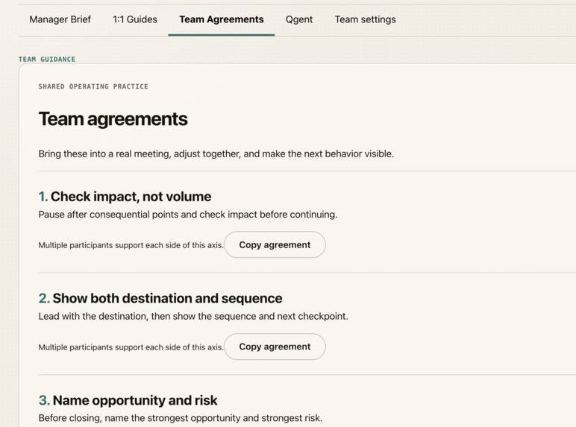The width and height of the screenshot is (576, 427).
Task: Click text 'Lead with the destination, then show the sequence'
Action: (147, 316)
